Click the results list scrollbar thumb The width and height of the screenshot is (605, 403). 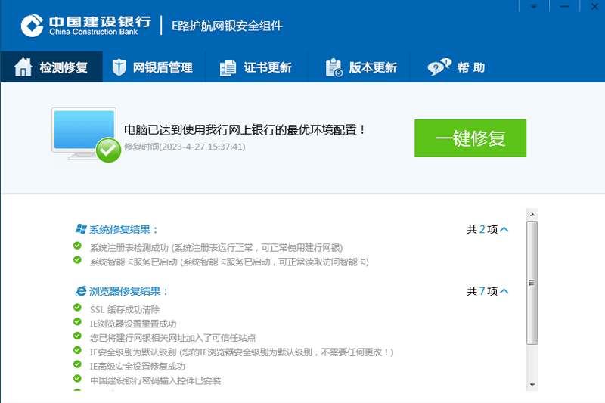532,283
